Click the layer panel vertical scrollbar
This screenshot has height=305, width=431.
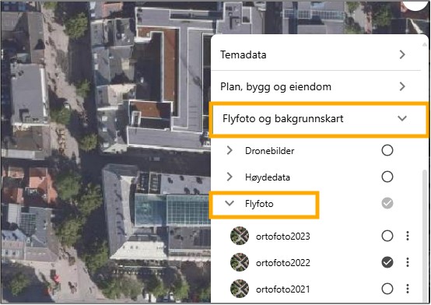tap(425, 237)
